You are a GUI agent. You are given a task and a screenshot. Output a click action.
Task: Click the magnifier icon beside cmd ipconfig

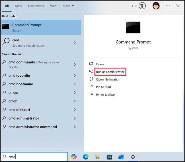coord(4,75)
